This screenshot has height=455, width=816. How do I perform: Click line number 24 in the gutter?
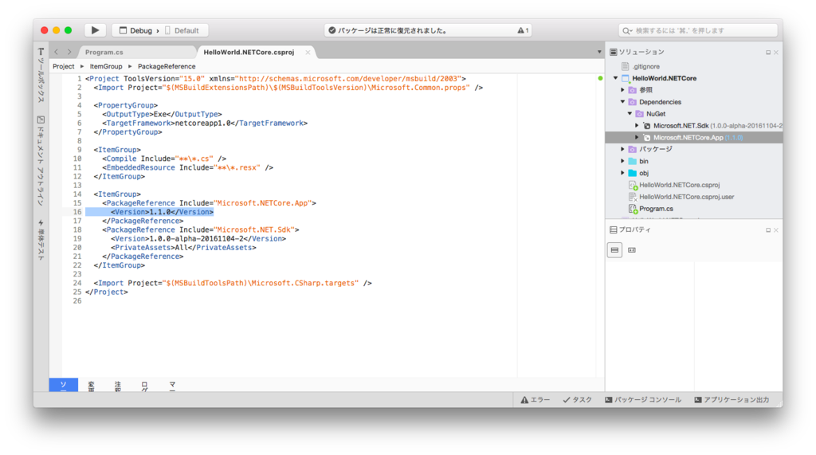77,283
